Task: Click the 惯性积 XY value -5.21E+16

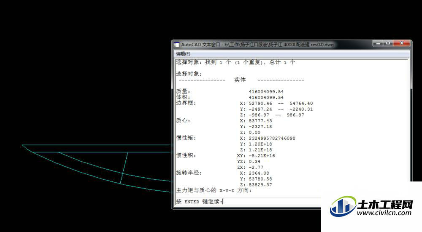Action: coord(262,156)
